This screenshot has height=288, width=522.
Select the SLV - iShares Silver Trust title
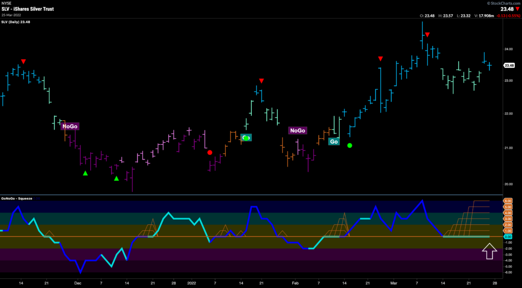point(28,9)
